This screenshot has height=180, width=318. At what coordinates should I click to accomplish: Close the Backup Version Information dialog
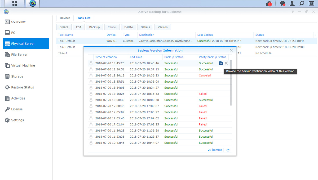coord(231,50)
